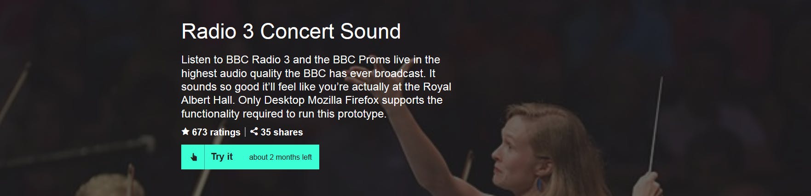
Task: Click the star icon beside 673 ratings
Action: 185,132
